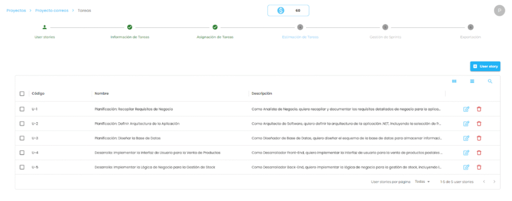Image resolution: width=512 pixels, height=201 pixels.
Task: Go to previous page of user stories
Action: point(483,182)
